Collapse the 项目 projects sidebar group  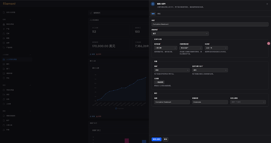click(x=30, y=85)
